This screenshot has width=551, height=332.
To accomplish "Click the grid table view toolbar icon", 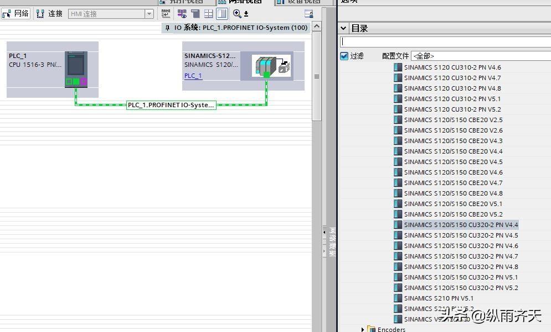I will (209, 14).
